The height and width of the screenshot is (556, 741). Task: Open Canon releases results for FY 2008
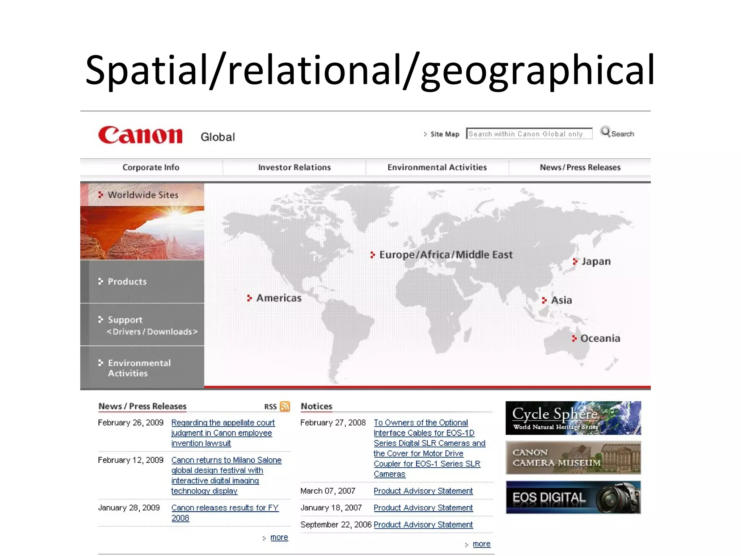click(x=225, y=513)
